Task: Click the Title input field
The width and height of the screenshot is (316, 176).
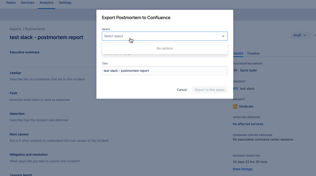Action: [165, 71]
